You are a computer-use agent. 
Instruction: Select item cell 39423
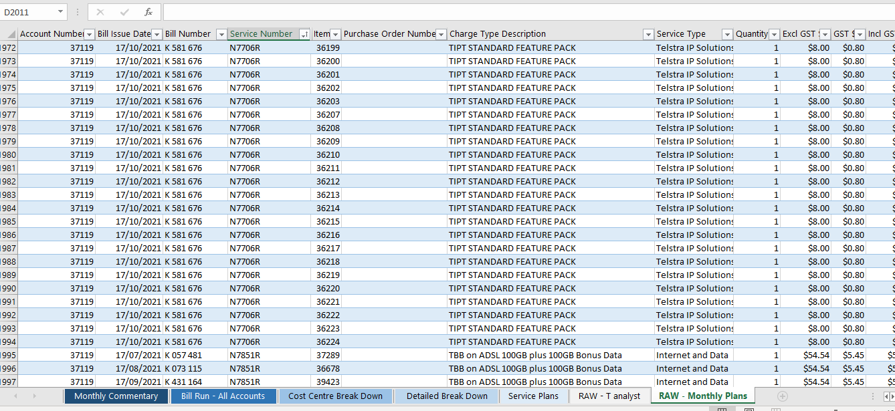pos(326,382)
